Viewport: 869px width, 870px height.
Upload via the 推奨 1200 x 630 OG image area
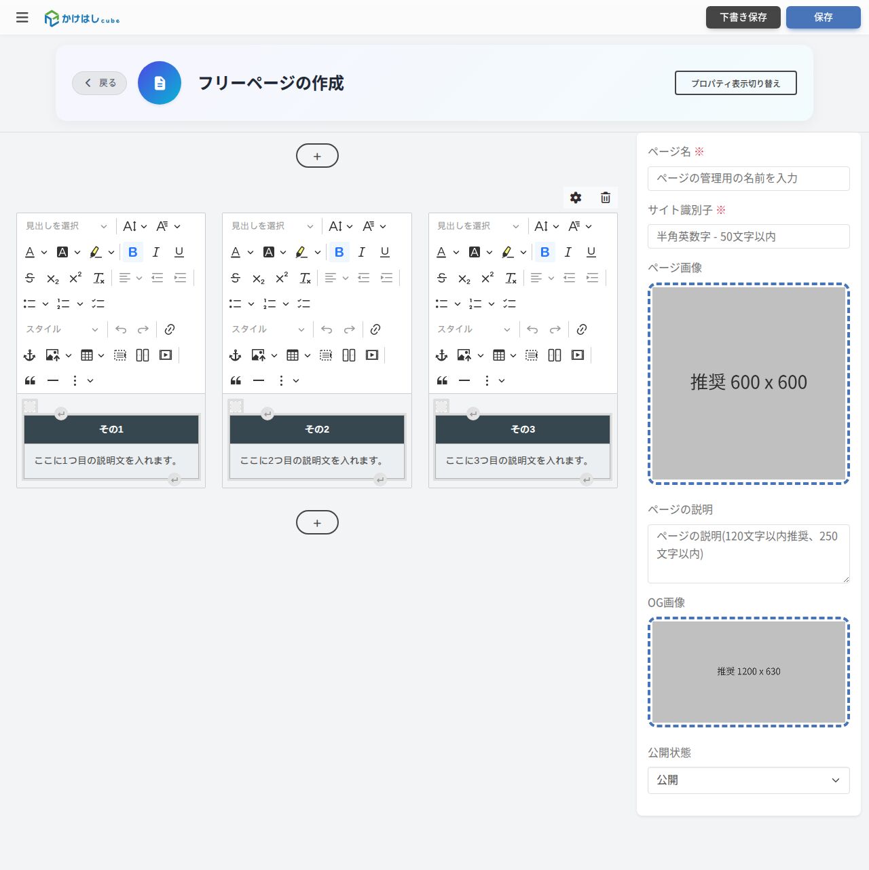coord(749,672)
